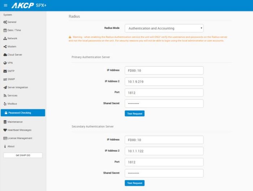Click the Heartbeat Messages heart icon
The height and width of the screenshot is (191, 253).
(x=5, y=130)
